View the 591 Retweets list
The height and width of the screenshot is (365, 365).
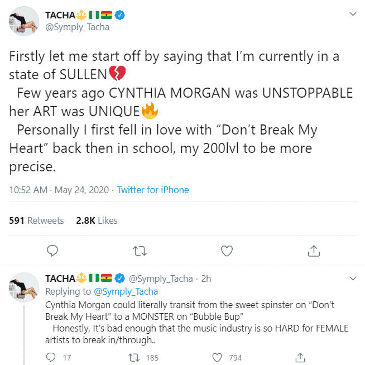(x=36, y=220)
